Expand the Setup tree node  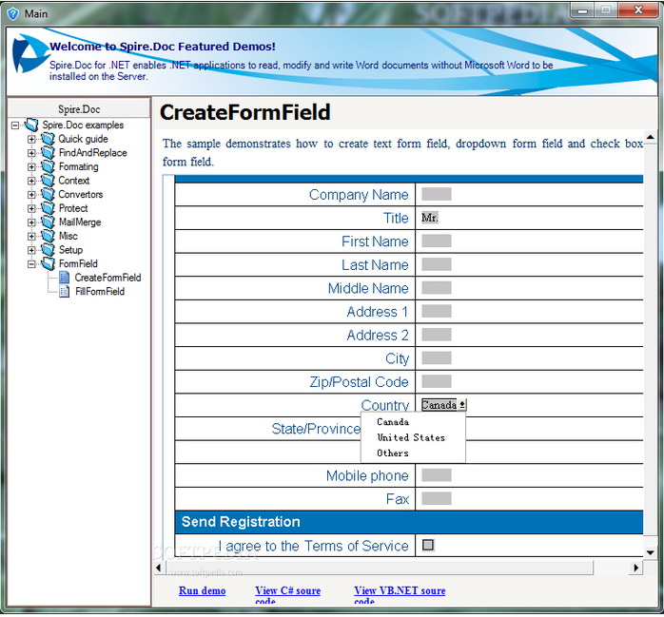tap(31, 250)
